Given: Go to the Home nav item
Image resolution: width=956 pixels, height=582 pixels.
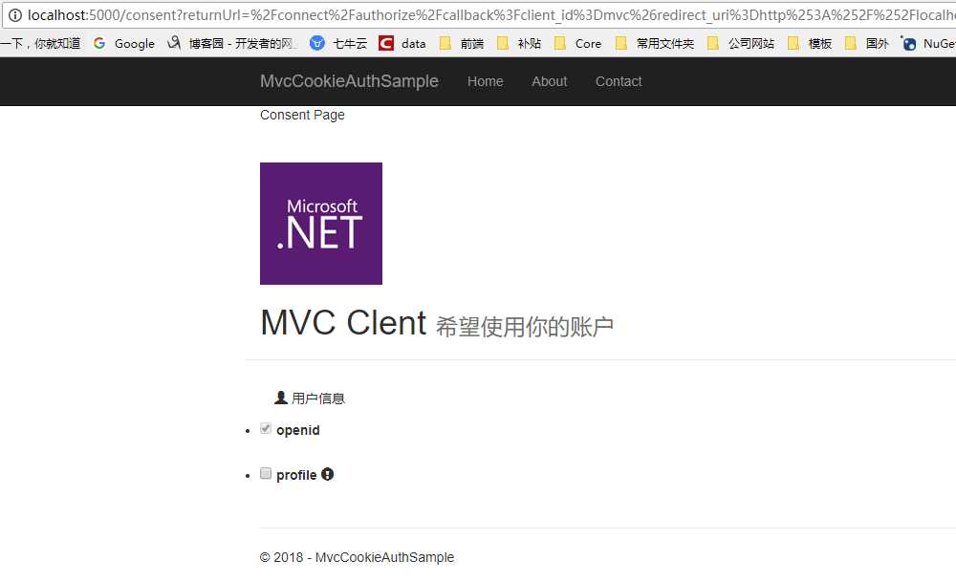Looking at the screenshot, I should click(486, 81).
